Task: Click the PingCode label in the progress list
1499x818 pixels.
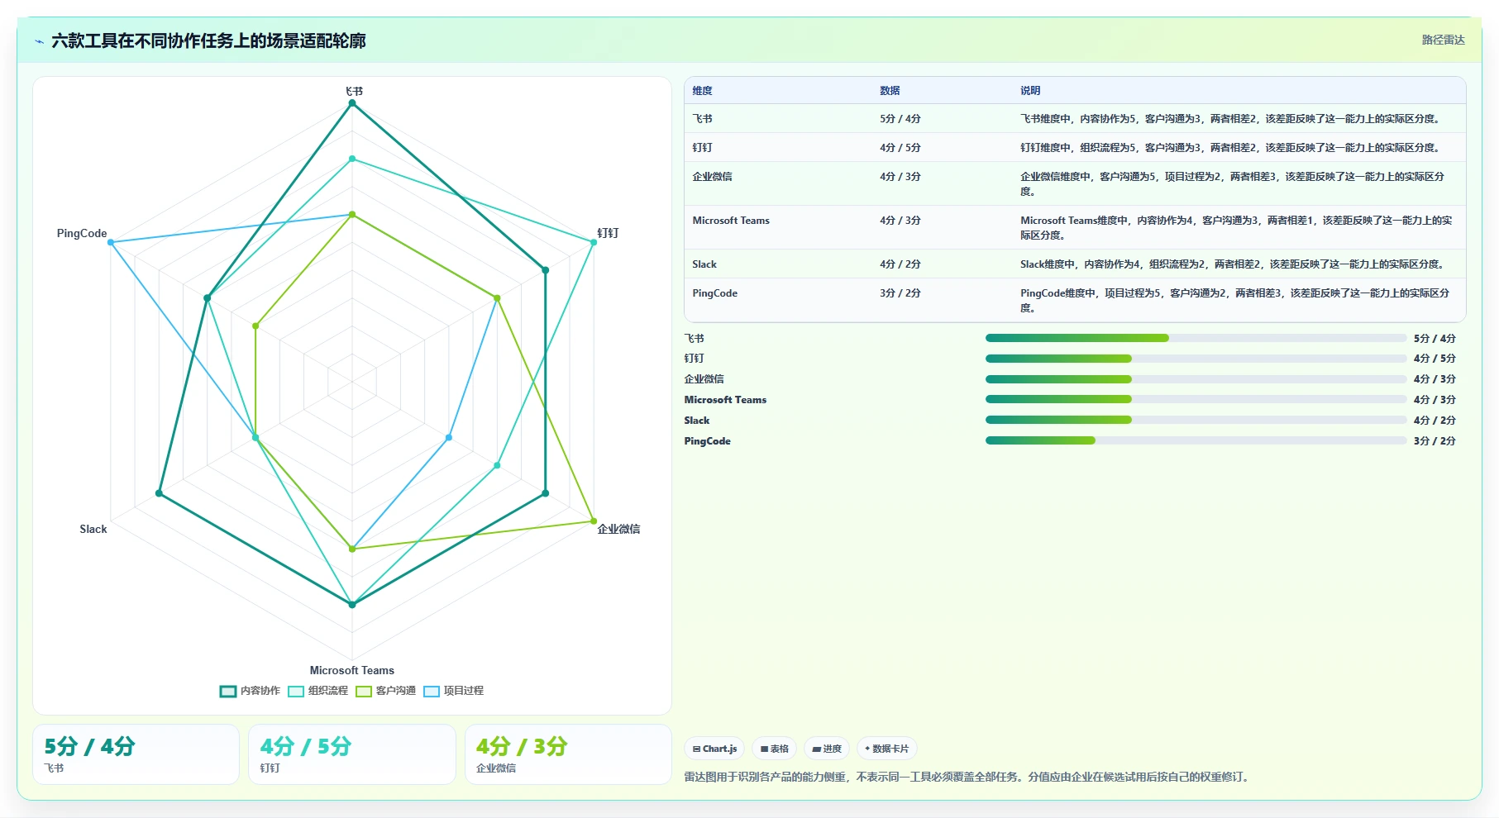Action: tap(708, 441)
